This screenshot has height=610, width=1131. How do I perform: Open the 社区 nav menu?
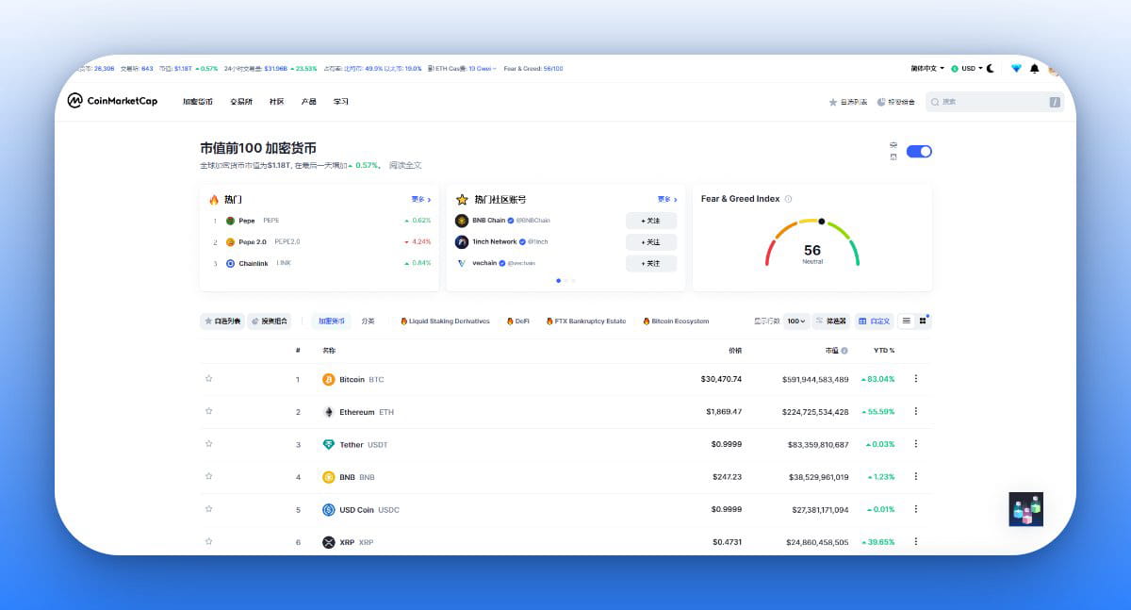276,102
